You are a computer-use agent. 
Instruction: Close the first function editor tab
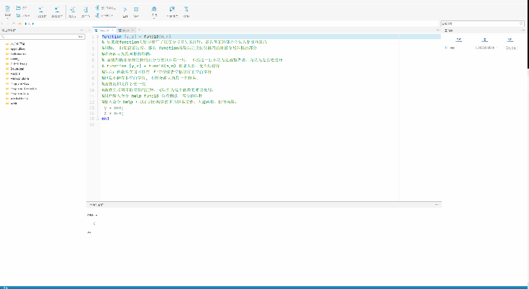[113, 30]
